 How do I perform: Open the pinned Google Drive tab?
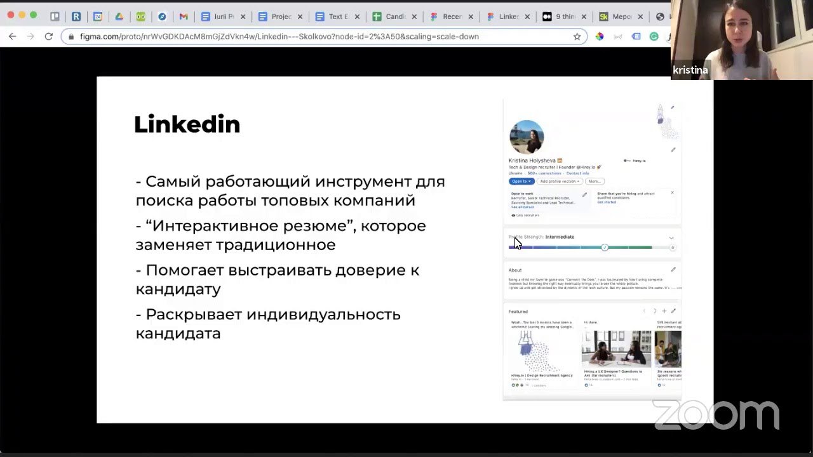tap(119, 17)
